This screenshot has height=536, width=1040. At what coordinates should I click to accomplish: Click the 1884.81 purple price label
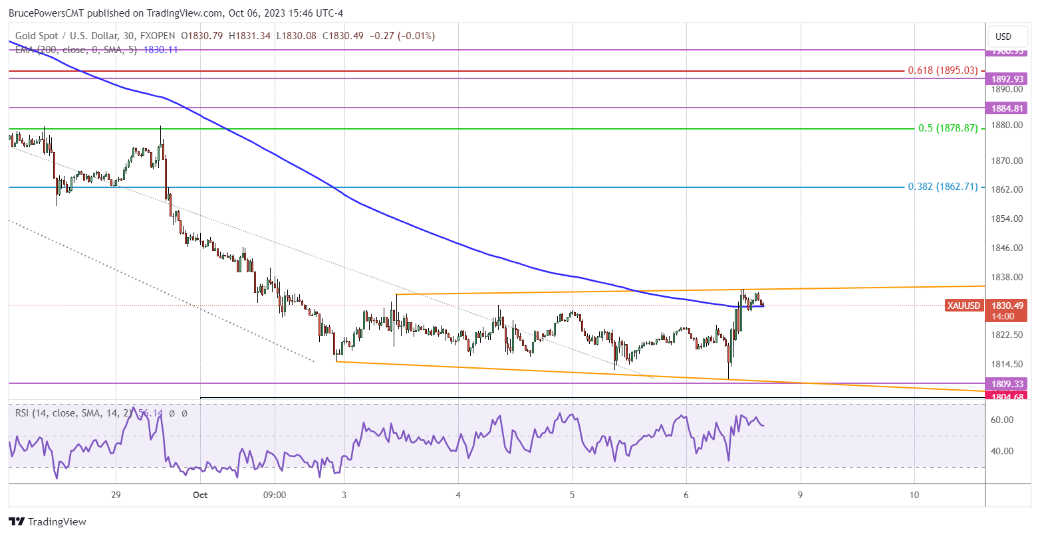click(1006, 108)
